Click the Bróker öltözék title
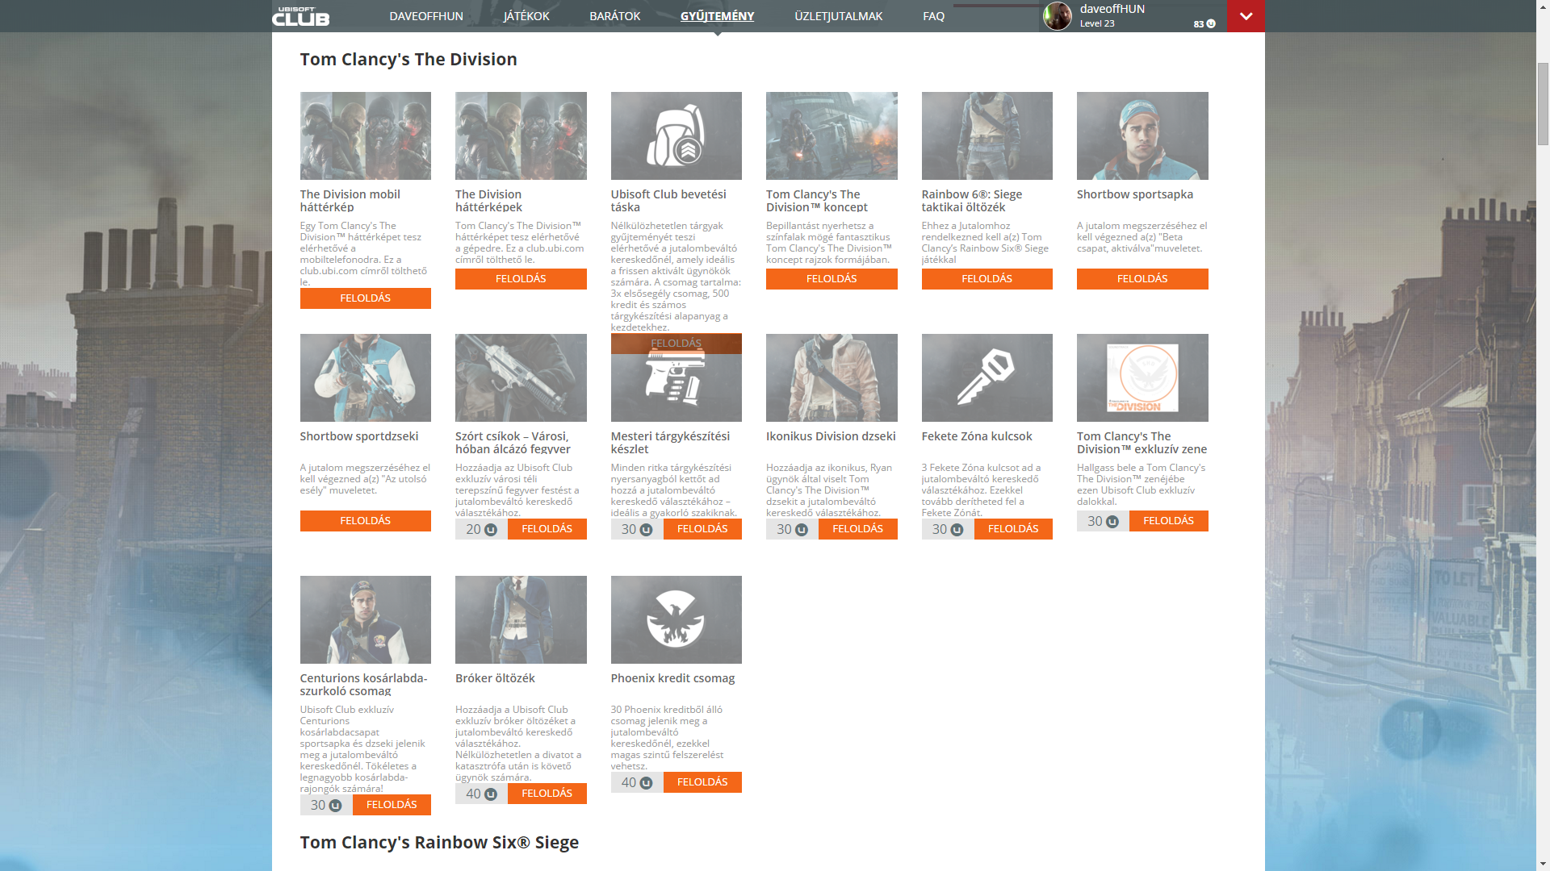 point(495,678)
